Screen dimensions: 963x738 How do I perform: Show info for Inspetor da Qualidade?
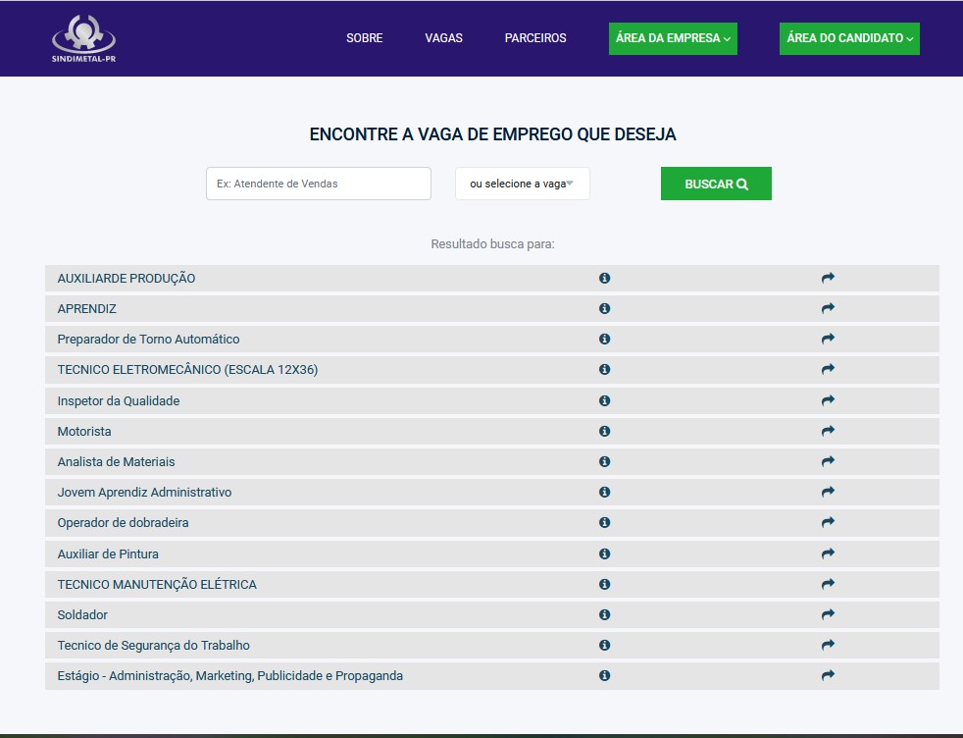click(604, 400)
